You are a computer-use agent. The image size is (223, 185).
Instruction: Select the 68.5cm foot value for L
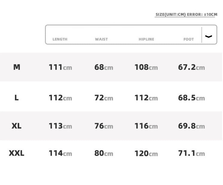pos(191,98)
